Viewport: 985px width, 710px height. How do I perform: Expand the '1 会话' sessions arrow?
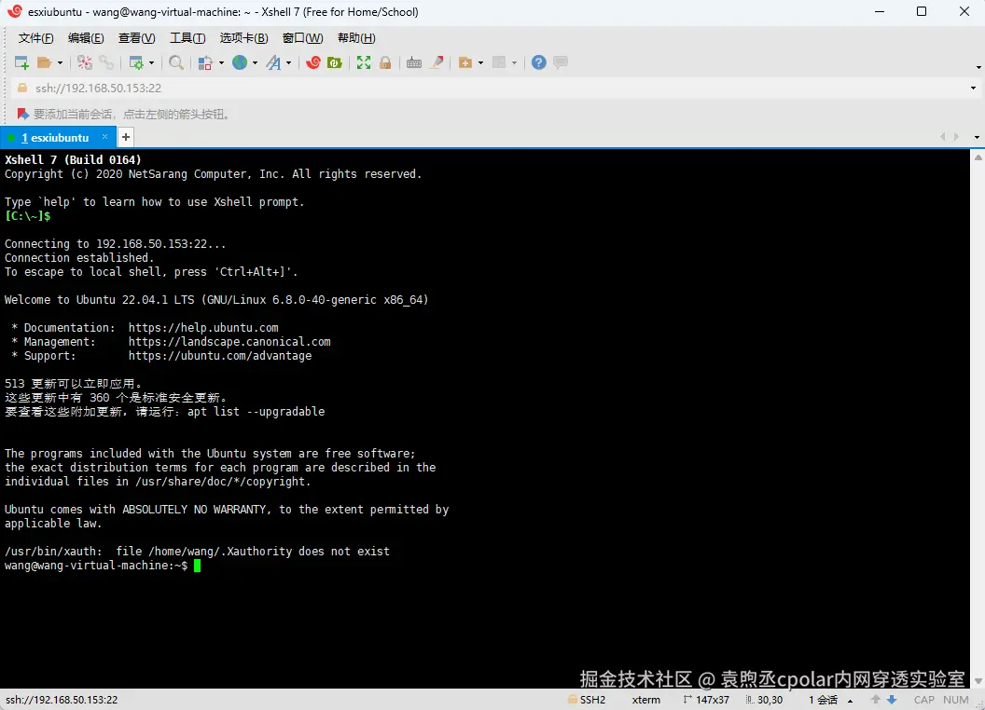(850, 701)
